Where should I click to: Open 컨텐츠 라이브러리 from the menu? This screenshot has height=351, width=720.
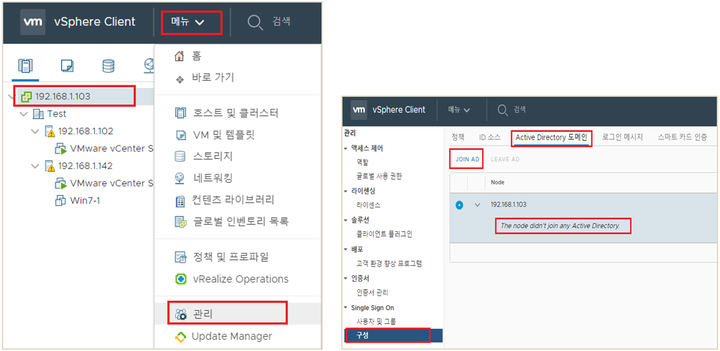232,200
